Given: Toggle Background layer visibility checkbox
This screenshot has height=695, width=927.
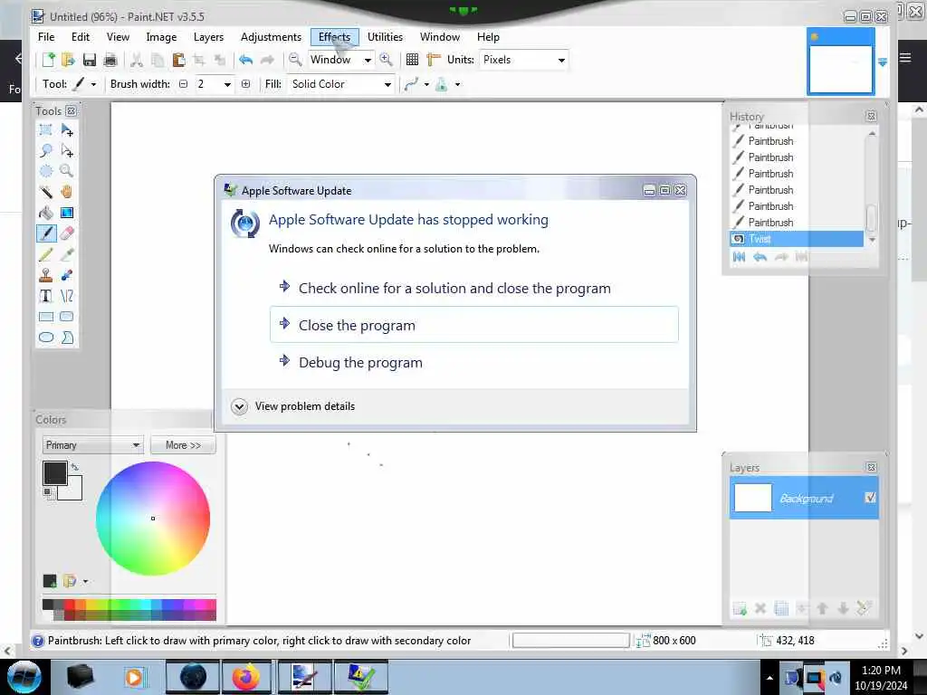Looking at the screenshot, I should click(x=870, y=498).
